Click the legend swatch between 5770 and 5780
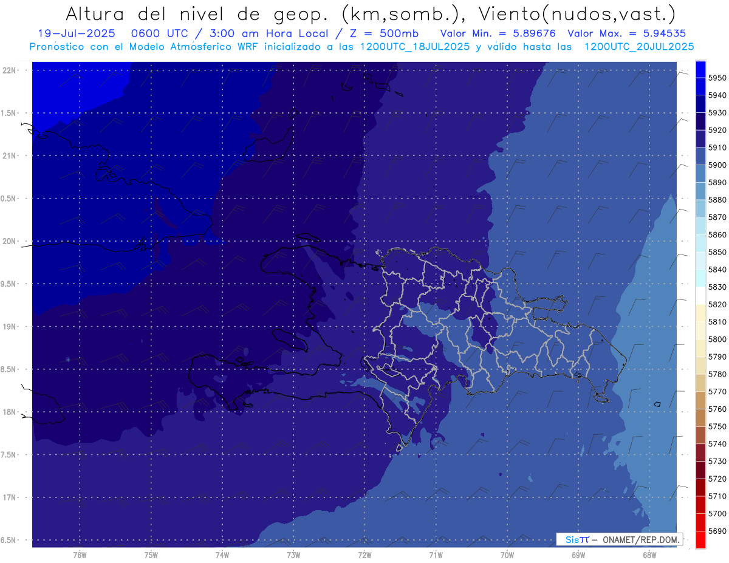This screenshot has height=563, width=729. 700,382
